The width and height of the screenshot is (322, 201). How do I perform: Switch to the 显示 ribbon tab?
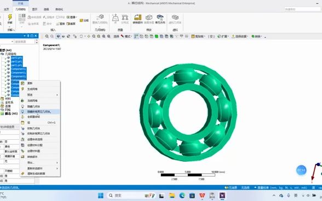point(34,9)
